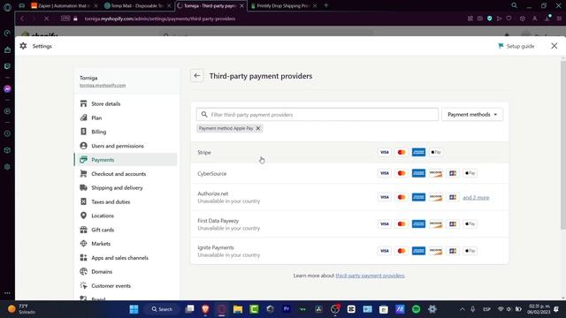Click the Apple Pay icon in Stripe row
Image resolution: width=566 pixels, height=318 pixels.
pyautogui.click(x=436, y=152)
